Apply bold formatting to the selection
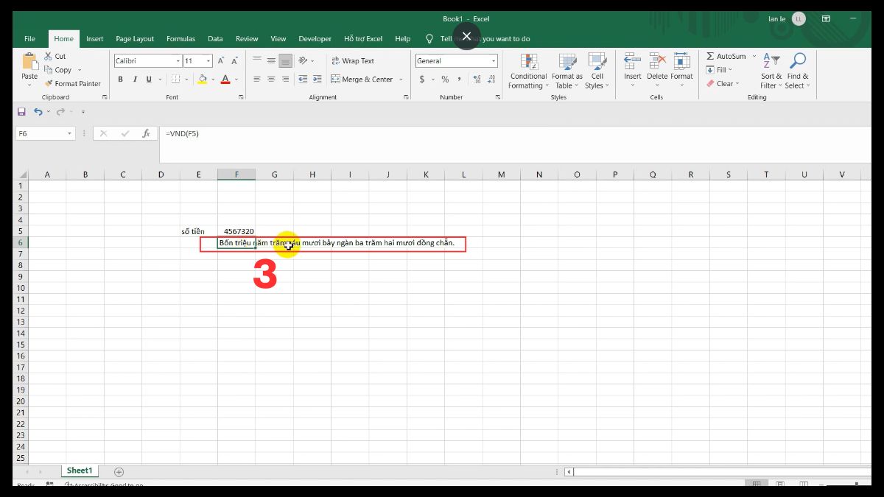Viewport: 884px width, 497px height. (x=121, y=78)
